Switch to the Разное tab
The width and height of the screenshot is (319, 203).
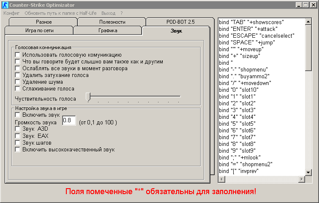coord(44,22)
